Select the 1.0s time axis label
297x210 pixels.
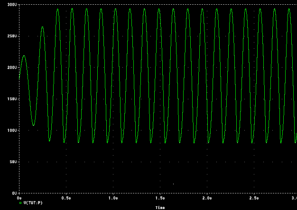(x=113, y=198)
